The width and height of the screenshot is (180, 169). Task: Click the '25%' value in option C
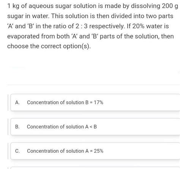(x=99, y=151)
